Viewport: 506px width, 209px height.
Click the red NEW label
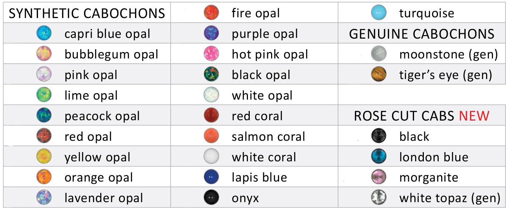[x=474, y=116]
